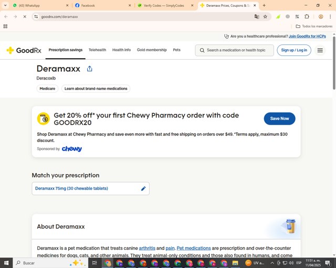Click the translate page icon in address bar
336x268 pixels.
click(x=257, y=16)
